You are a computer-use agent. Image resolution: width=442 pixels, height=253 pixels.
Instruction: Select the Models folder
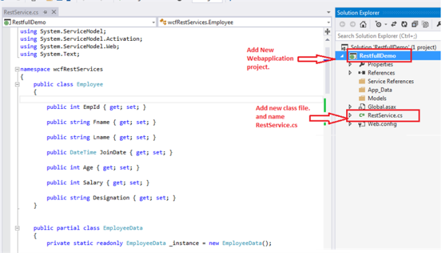pyautogui.click(x=377, y=98)
